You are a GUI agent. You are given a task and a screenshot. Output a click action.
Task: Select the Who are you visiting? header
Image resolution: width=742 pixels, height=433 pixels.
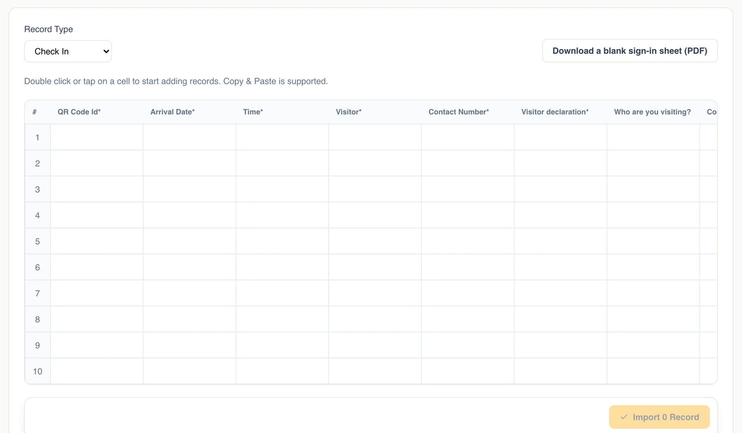[652, 112]
